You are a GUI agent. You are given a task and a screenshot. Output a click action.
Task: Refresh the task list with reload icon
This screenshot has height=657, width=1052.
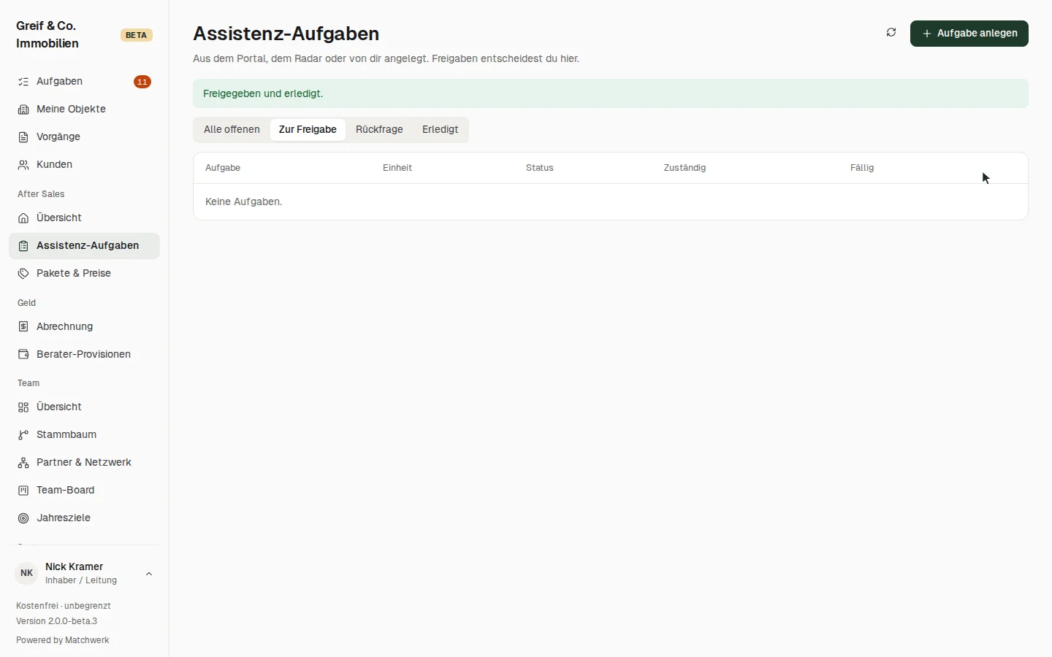(891, 33)
